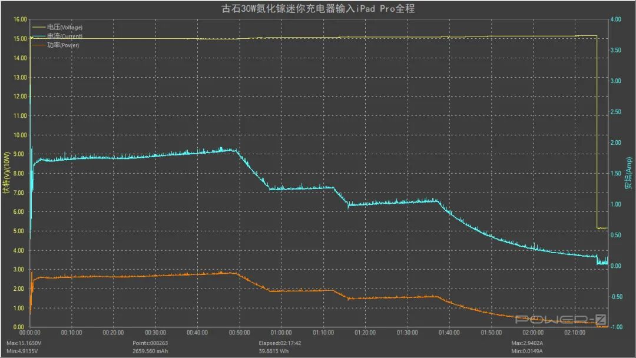
Task: Click the left vertical axis title (V)(10W)
Action: point(6,173)
